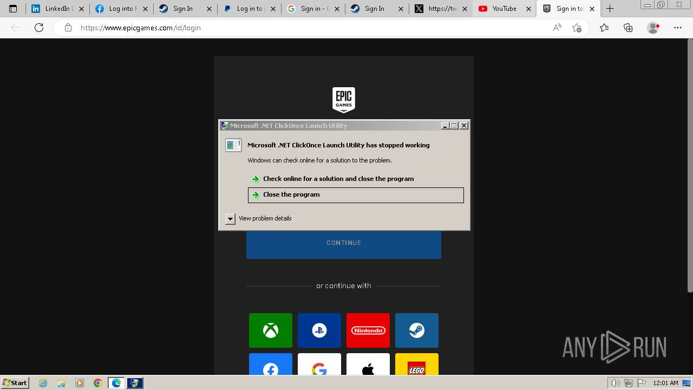
Task: Click the Epic Games logo
Action: pyautogui.click(x=344, y=100)
